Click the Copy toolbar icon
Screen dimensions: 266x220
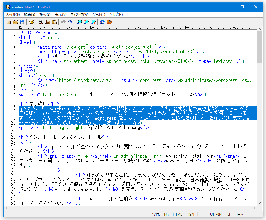pyautogui.click(x=47, y=22)
